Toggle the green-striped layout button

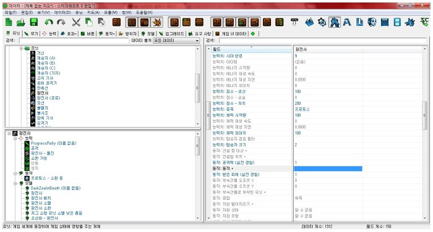tap(242, 22)
